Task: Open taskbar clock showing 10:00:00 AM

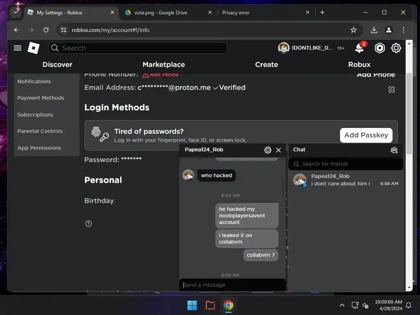Action: [388, 305]
